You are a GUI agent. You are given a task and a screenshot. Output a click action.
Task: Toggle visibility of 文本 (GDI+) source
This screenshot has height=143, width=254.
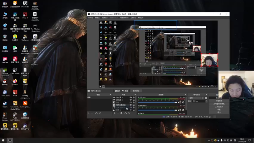click(130, 107)
